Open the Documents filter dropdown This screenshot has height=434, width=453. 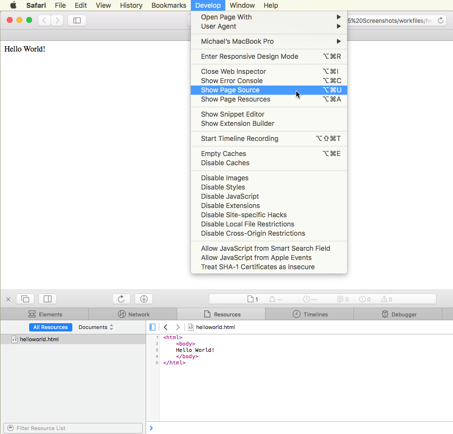click(x=96, y=327)
